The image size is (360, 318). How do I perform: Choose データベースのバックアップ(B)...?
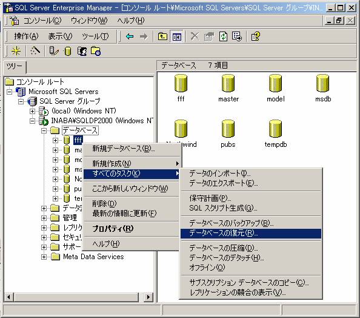(x=251, y=223)
